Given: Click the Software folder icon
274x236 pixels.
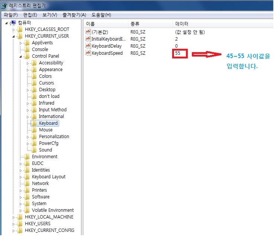Looking at the screenshot, I should [27, 197].
